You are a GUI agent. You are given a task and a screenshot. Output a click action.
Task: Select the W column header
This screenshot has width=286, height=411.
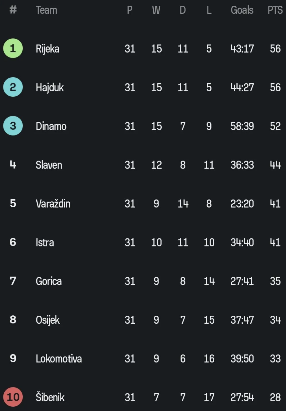coord(156,10)
